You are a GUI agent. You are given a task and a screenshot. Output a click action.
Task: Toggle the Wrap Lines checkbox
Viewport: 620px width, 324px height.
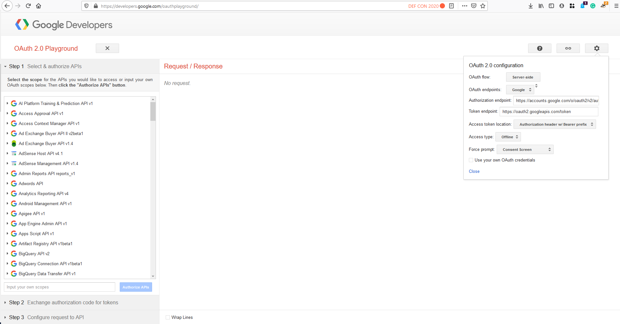pyautogui.click(x=168, y=317)
